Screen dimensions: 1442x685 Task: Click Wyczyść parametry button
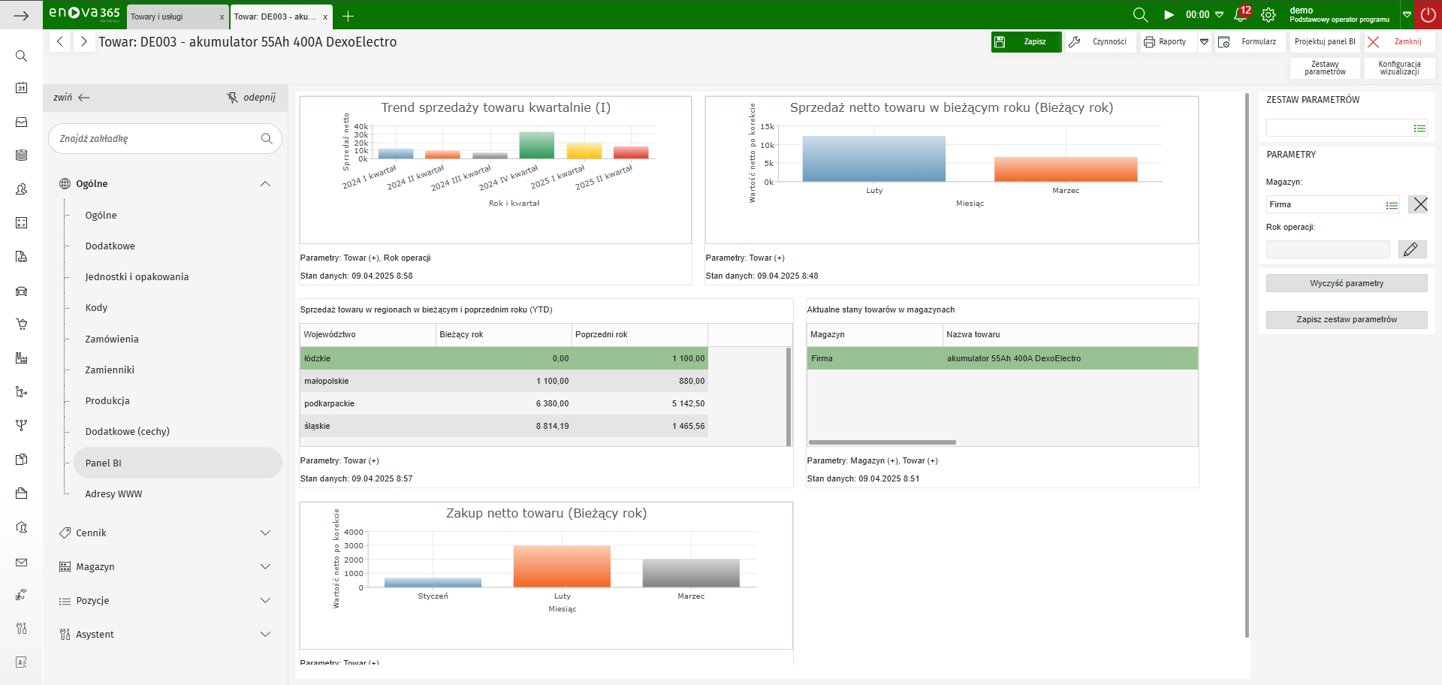pyautogui.click(x=1346, y=283)
